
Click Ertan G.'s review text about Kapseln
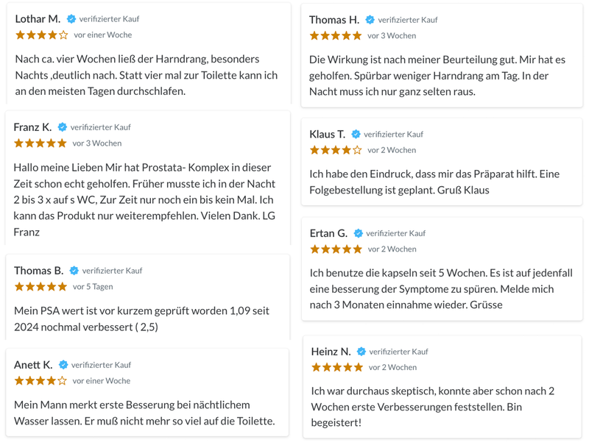441,288
